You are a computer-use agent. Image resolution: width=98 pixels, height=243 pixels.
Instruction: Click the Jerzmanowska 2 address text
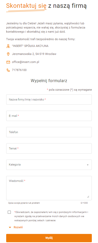(x=34, y=54)
